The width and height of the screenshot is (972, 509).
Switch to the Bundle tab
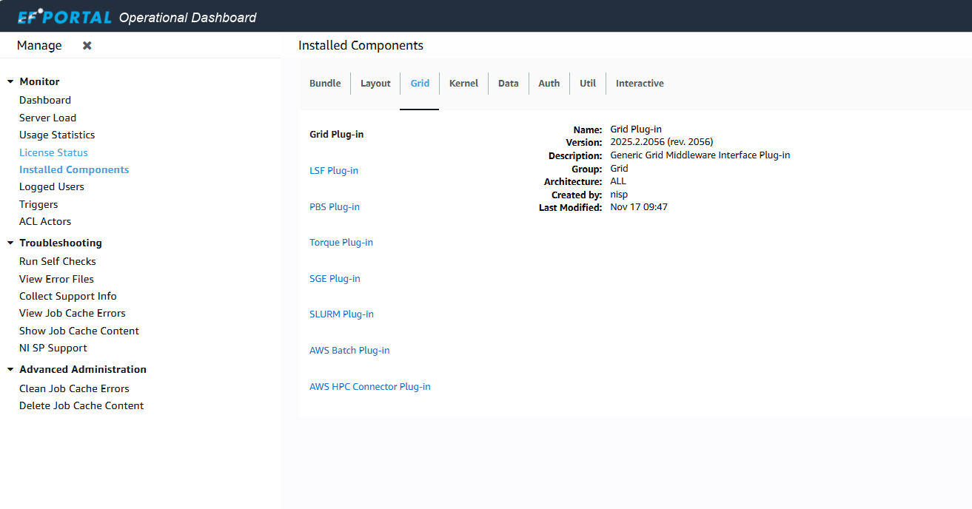pyautogui.click(x=325, y=84)
